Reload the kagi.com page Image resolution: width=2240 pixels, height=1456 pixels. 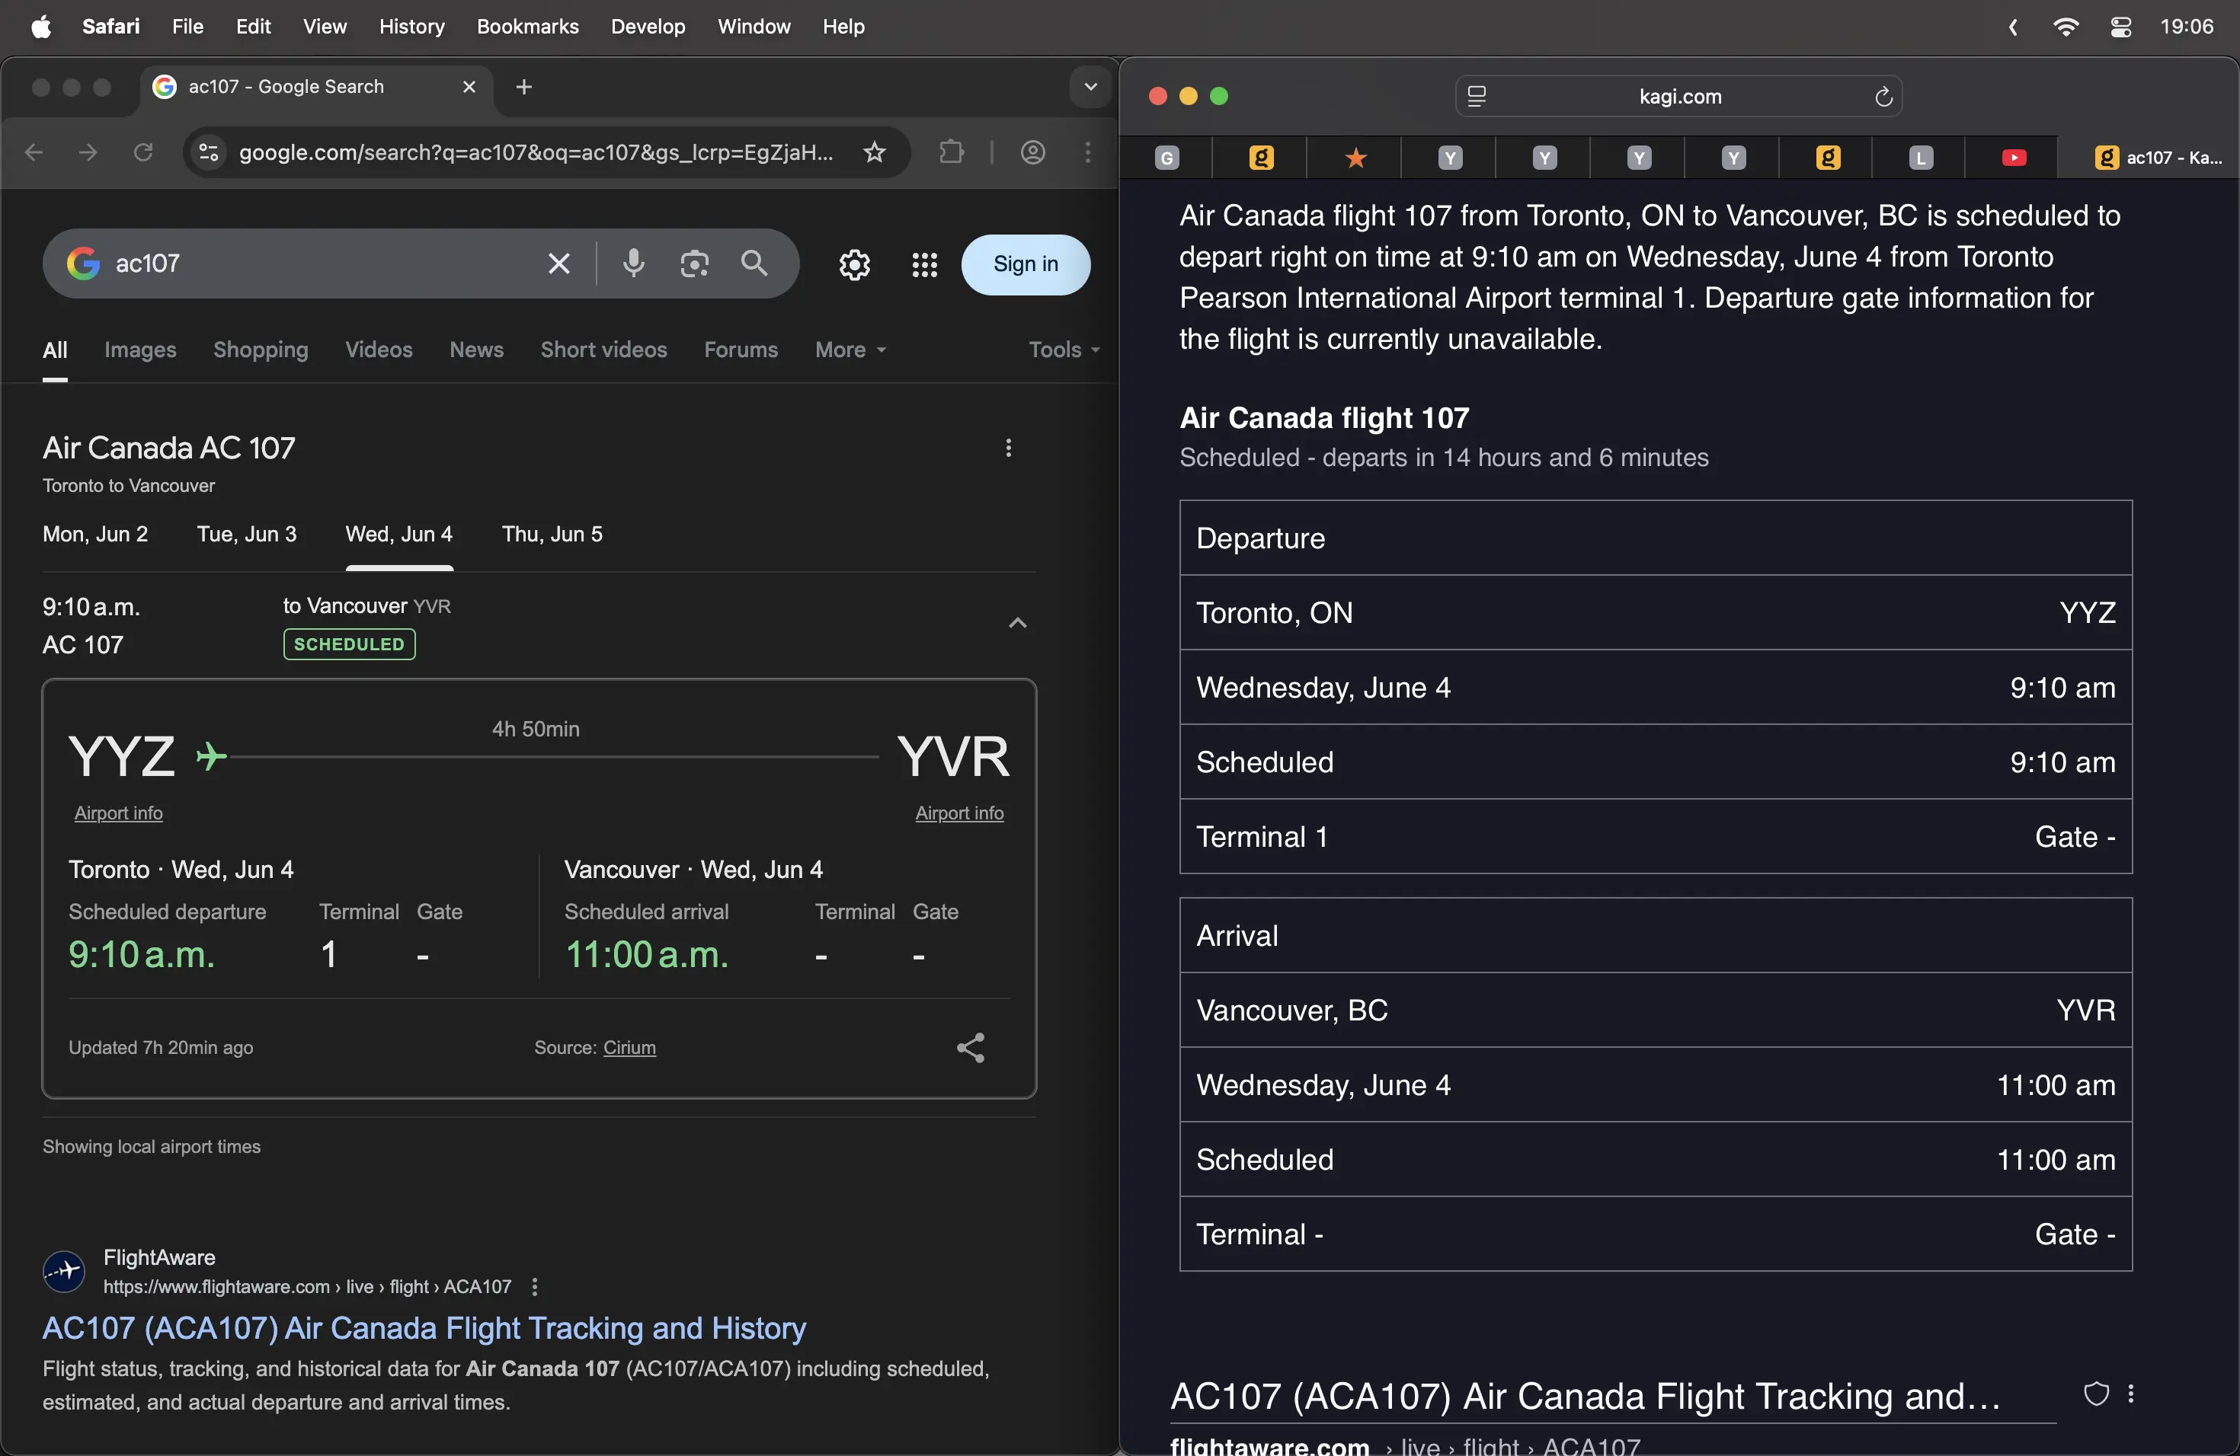[1883, 97]
